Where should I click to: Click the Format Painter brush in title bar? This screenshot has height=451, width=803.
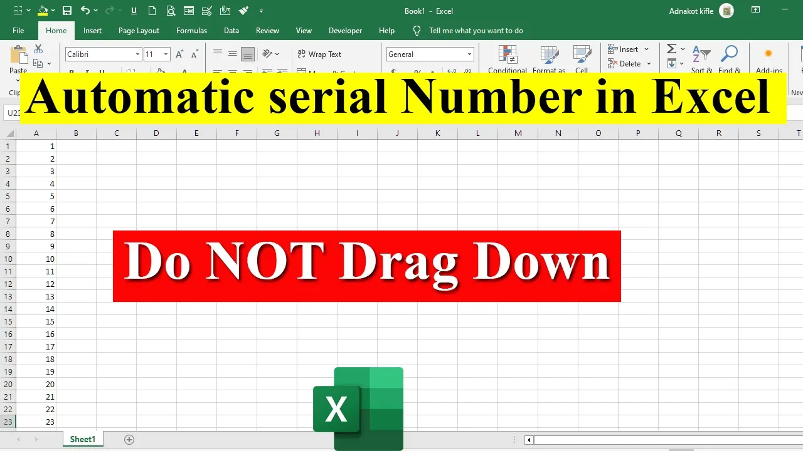click(243, 11)
